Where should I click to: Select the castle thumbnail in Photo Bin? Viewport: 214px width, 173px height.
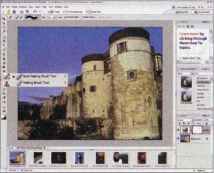(x=17, y=157)
